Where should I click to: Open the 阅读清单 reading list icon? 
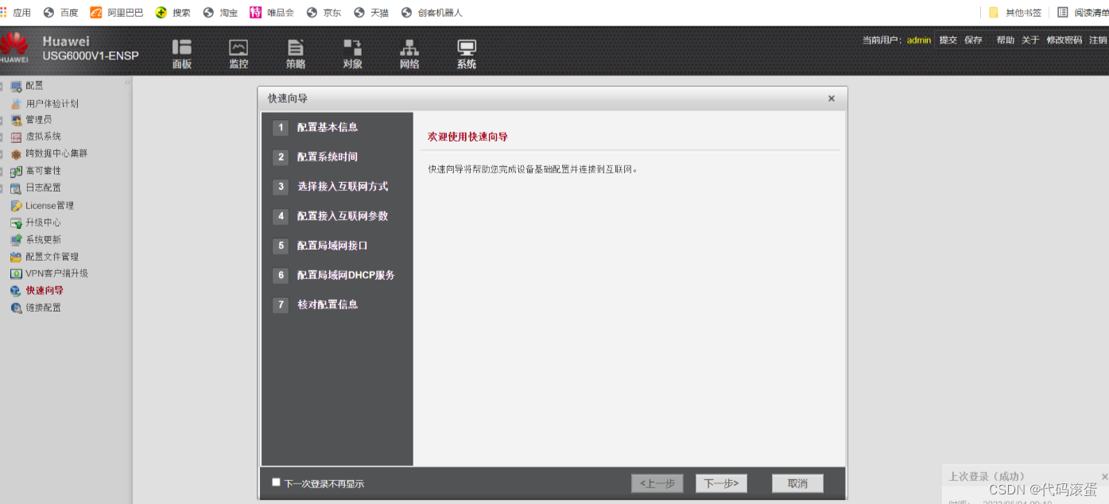coord(1062,13)
